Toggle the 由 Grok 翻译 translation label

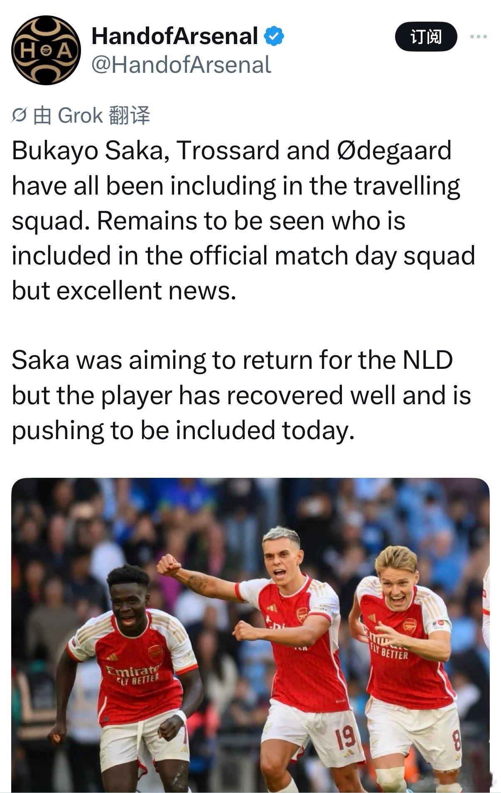pyautogui.click(x=91, y=116)
